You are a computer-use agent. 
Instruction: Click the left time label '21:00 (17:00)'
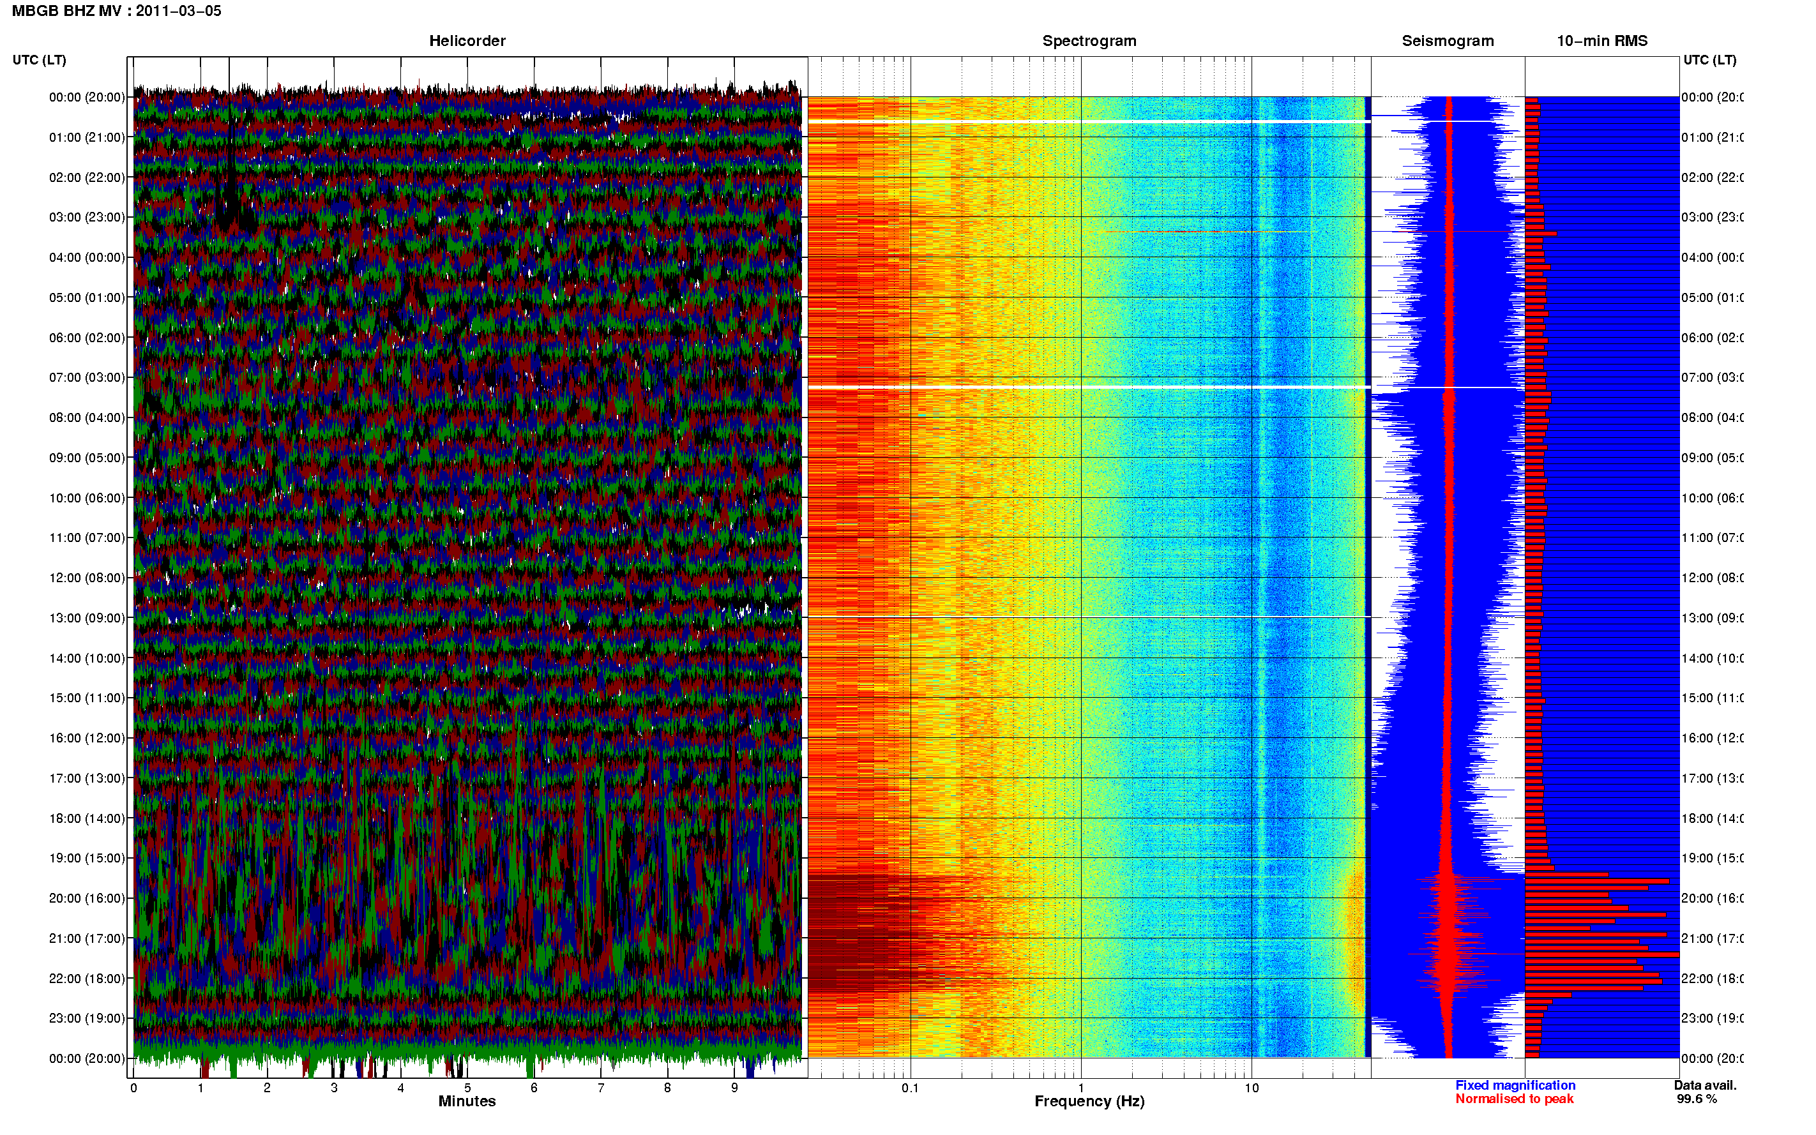coord(87,938)
